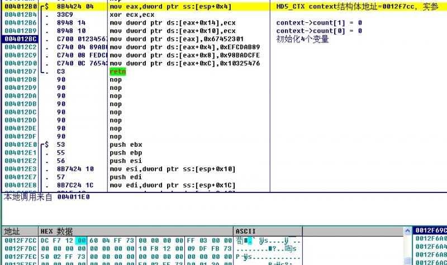This screenshot has width=447, height=265.
Task: Click mov edi,dword ptr ss:[esp+0x1C]
Action: [x=173, y=185]
